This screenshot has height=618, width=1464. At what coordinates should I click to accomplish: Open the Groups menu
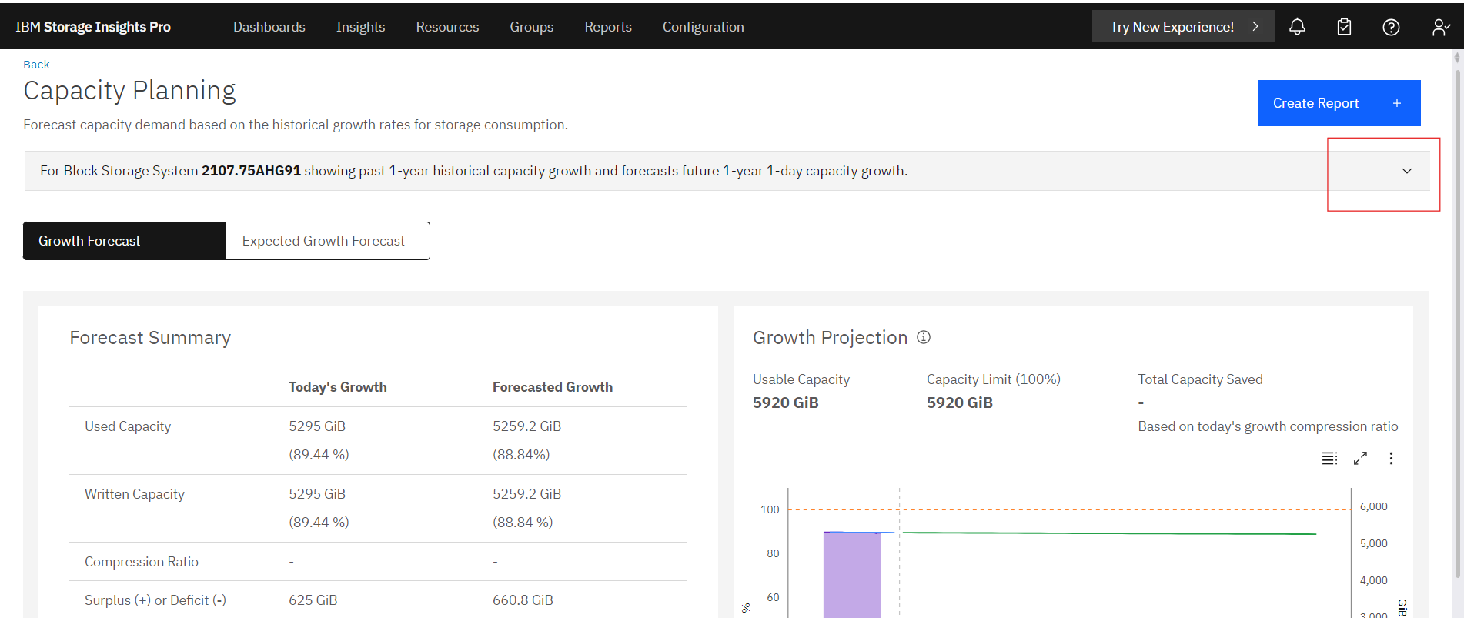(x=532, y=27)
